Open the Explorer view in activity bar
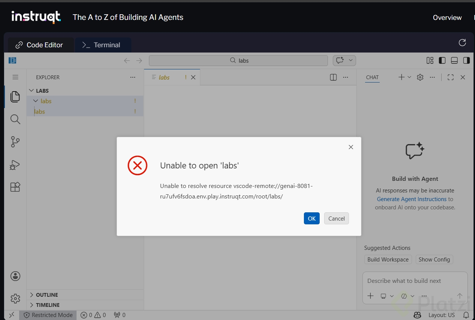475x320 pixels. tap(15, 97)
